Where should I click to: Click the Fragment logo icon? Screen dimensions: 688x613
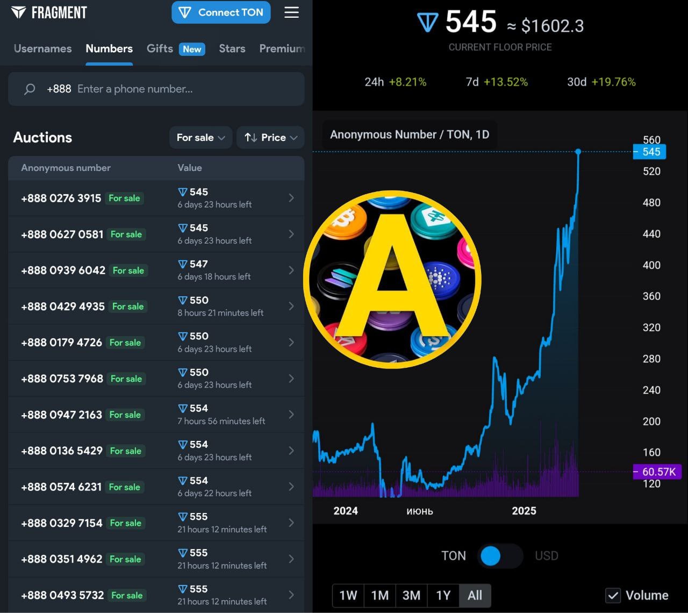click(18, 12)
